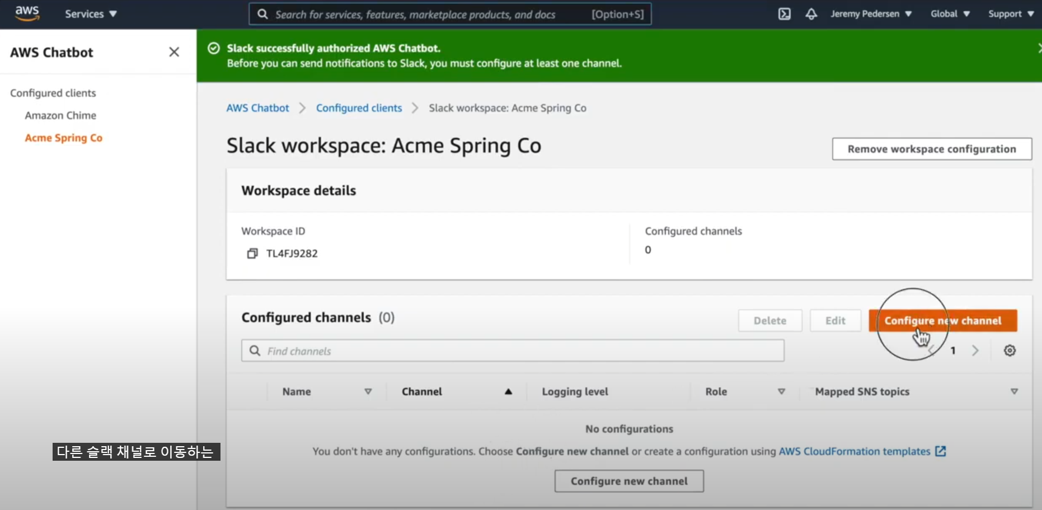Open the notifications bell
This screenshot has width=1042, height=510.
click(811, 14)
